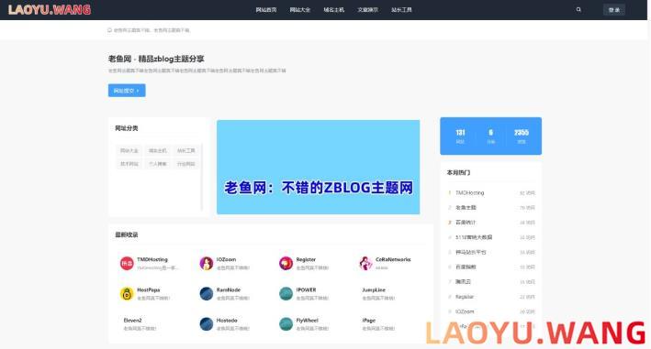Click the 网址分类 section heading
651x349 pixels.
(127, 128)
